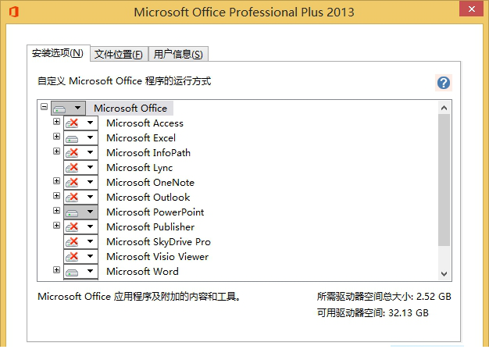Screen dimensions: 489x360
Task: Click the vertical scrollbar thumb
Action: click(x=444, y=180)
